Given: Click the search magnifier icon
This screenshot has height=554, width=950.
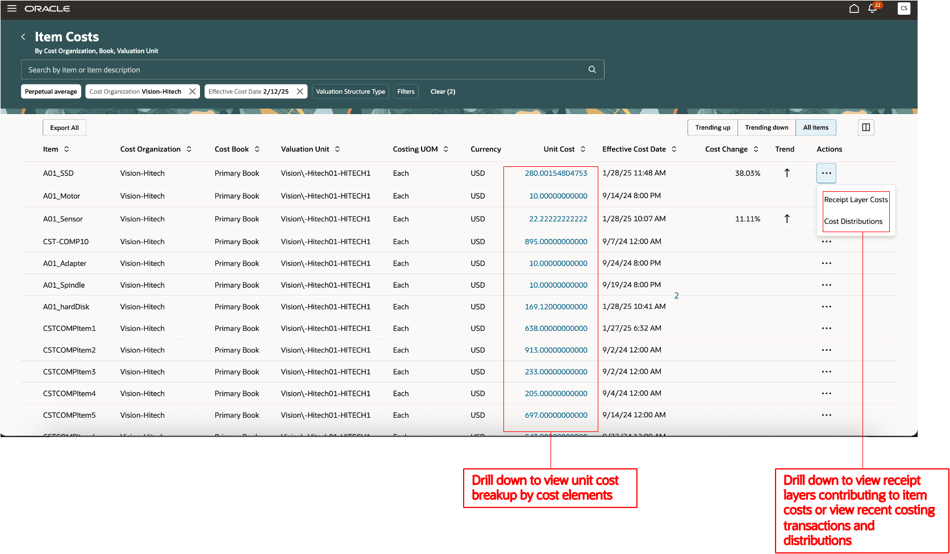Looking at the screenshot, I should pyautogui.click(x=591, y=69).
